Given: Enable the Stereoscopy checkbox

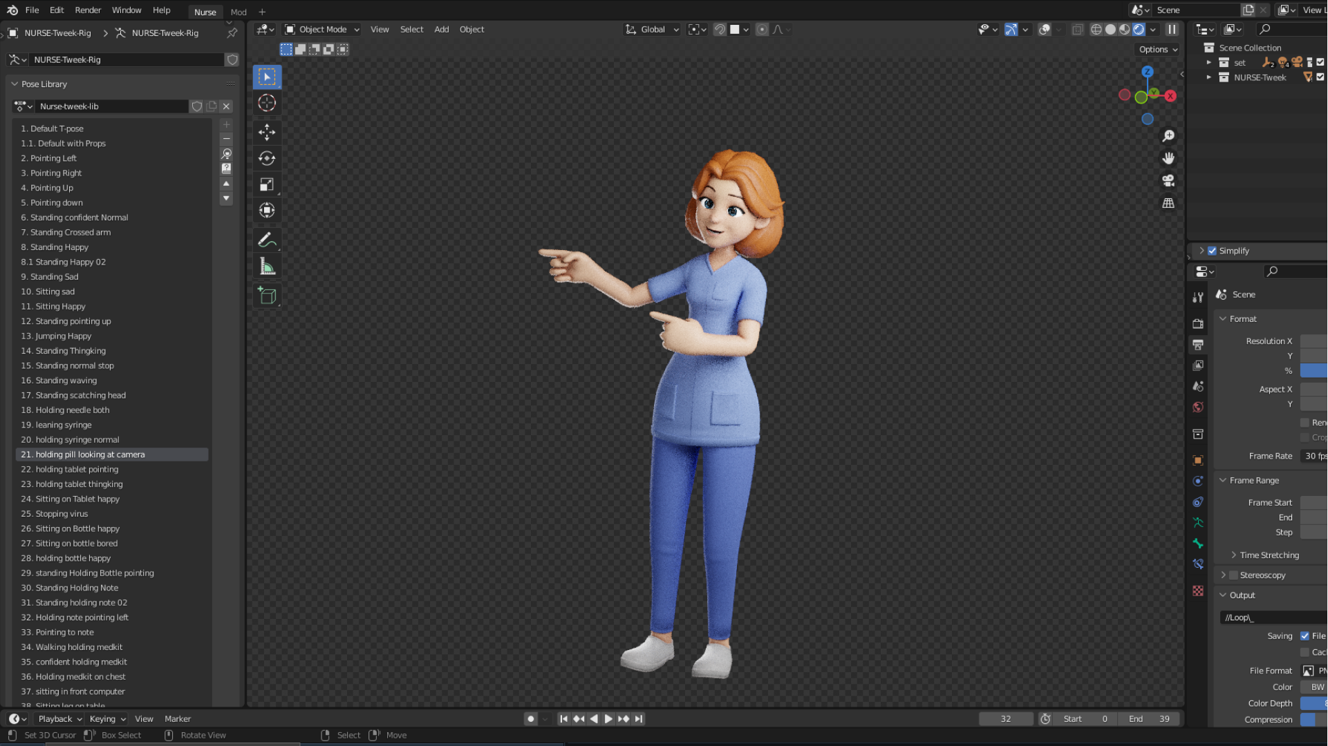Looking at the screenshot, I should [1233, 575].
